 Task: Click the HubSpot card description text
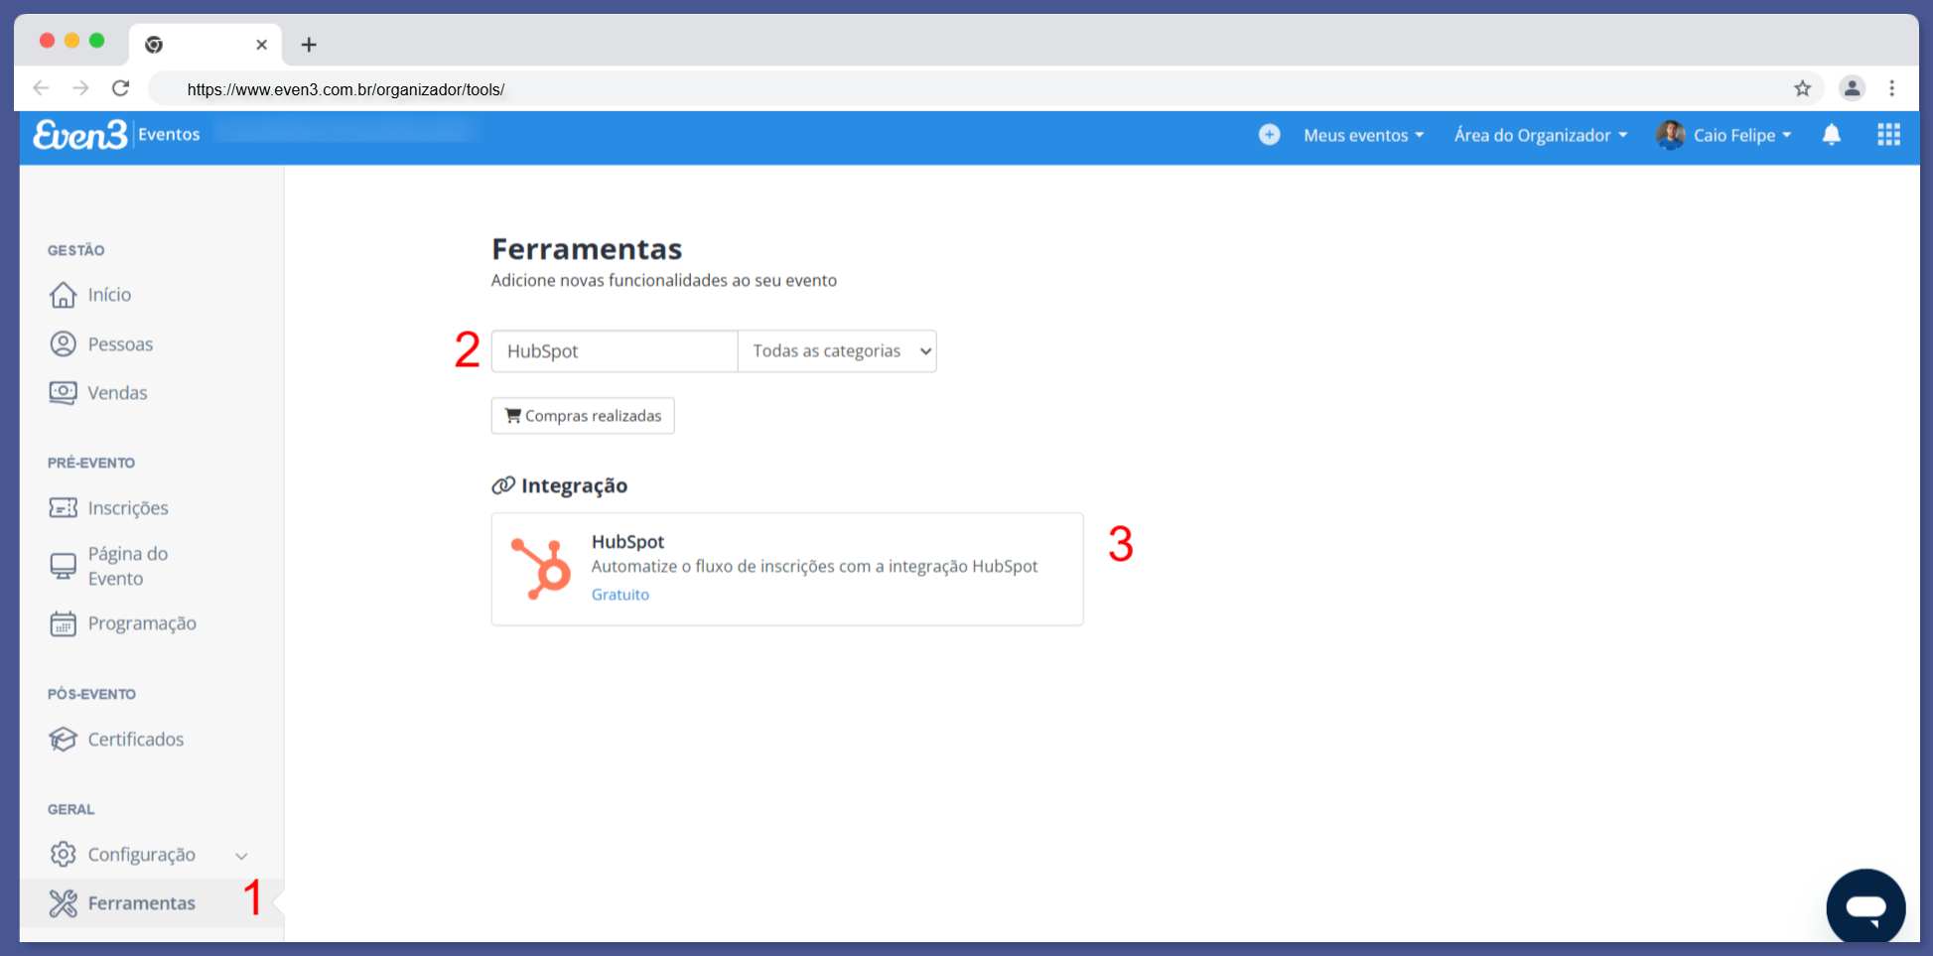[x=814, y=567]
